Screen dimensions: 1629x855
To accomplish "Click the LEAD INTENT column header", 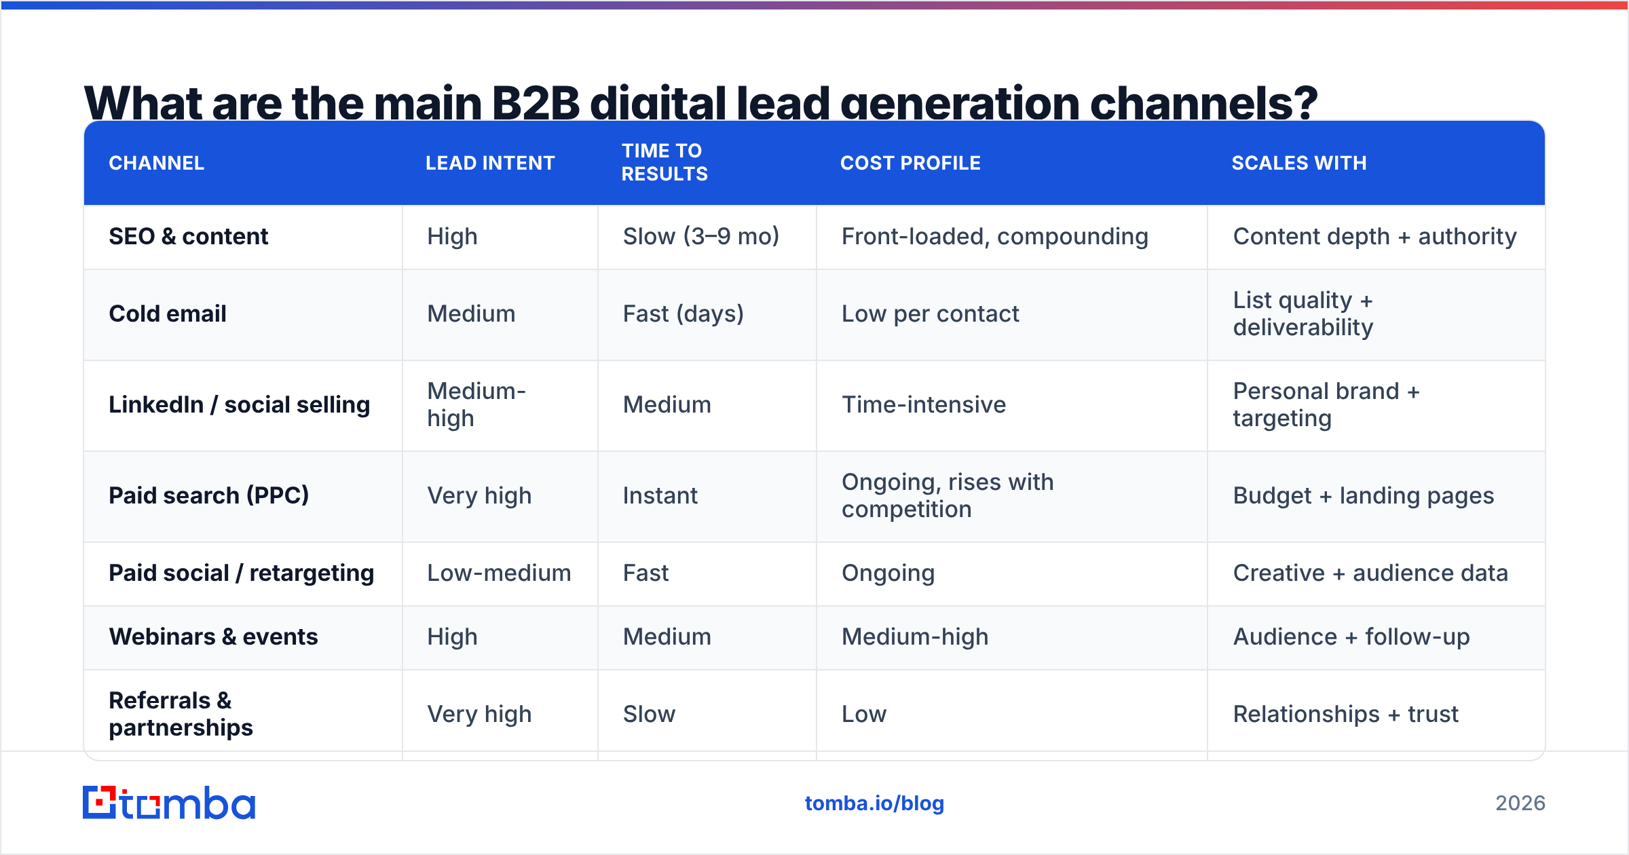I will pyautogui.click(x=490, y=163).
